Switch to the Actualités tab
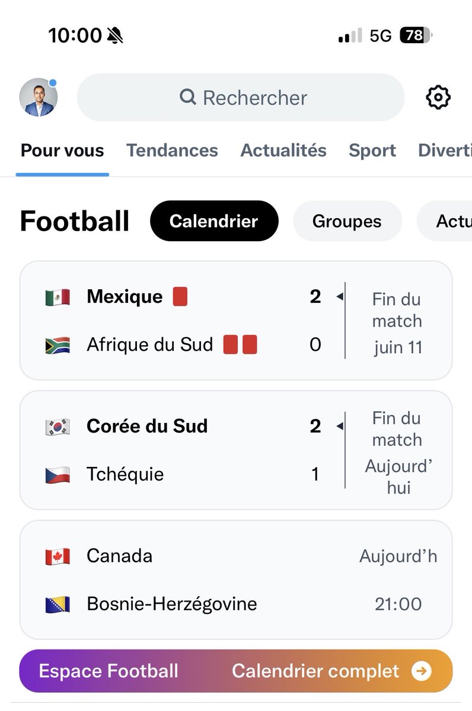472x711 pixels. pyautogui.click(x=283, y=150)
